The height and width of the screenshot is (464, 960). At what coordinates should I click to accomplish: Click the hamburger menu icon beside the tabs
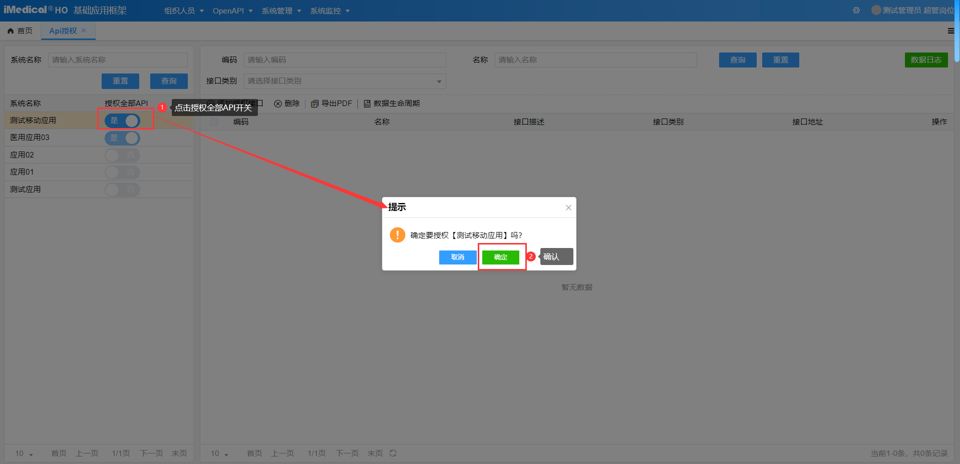point(950,31)
